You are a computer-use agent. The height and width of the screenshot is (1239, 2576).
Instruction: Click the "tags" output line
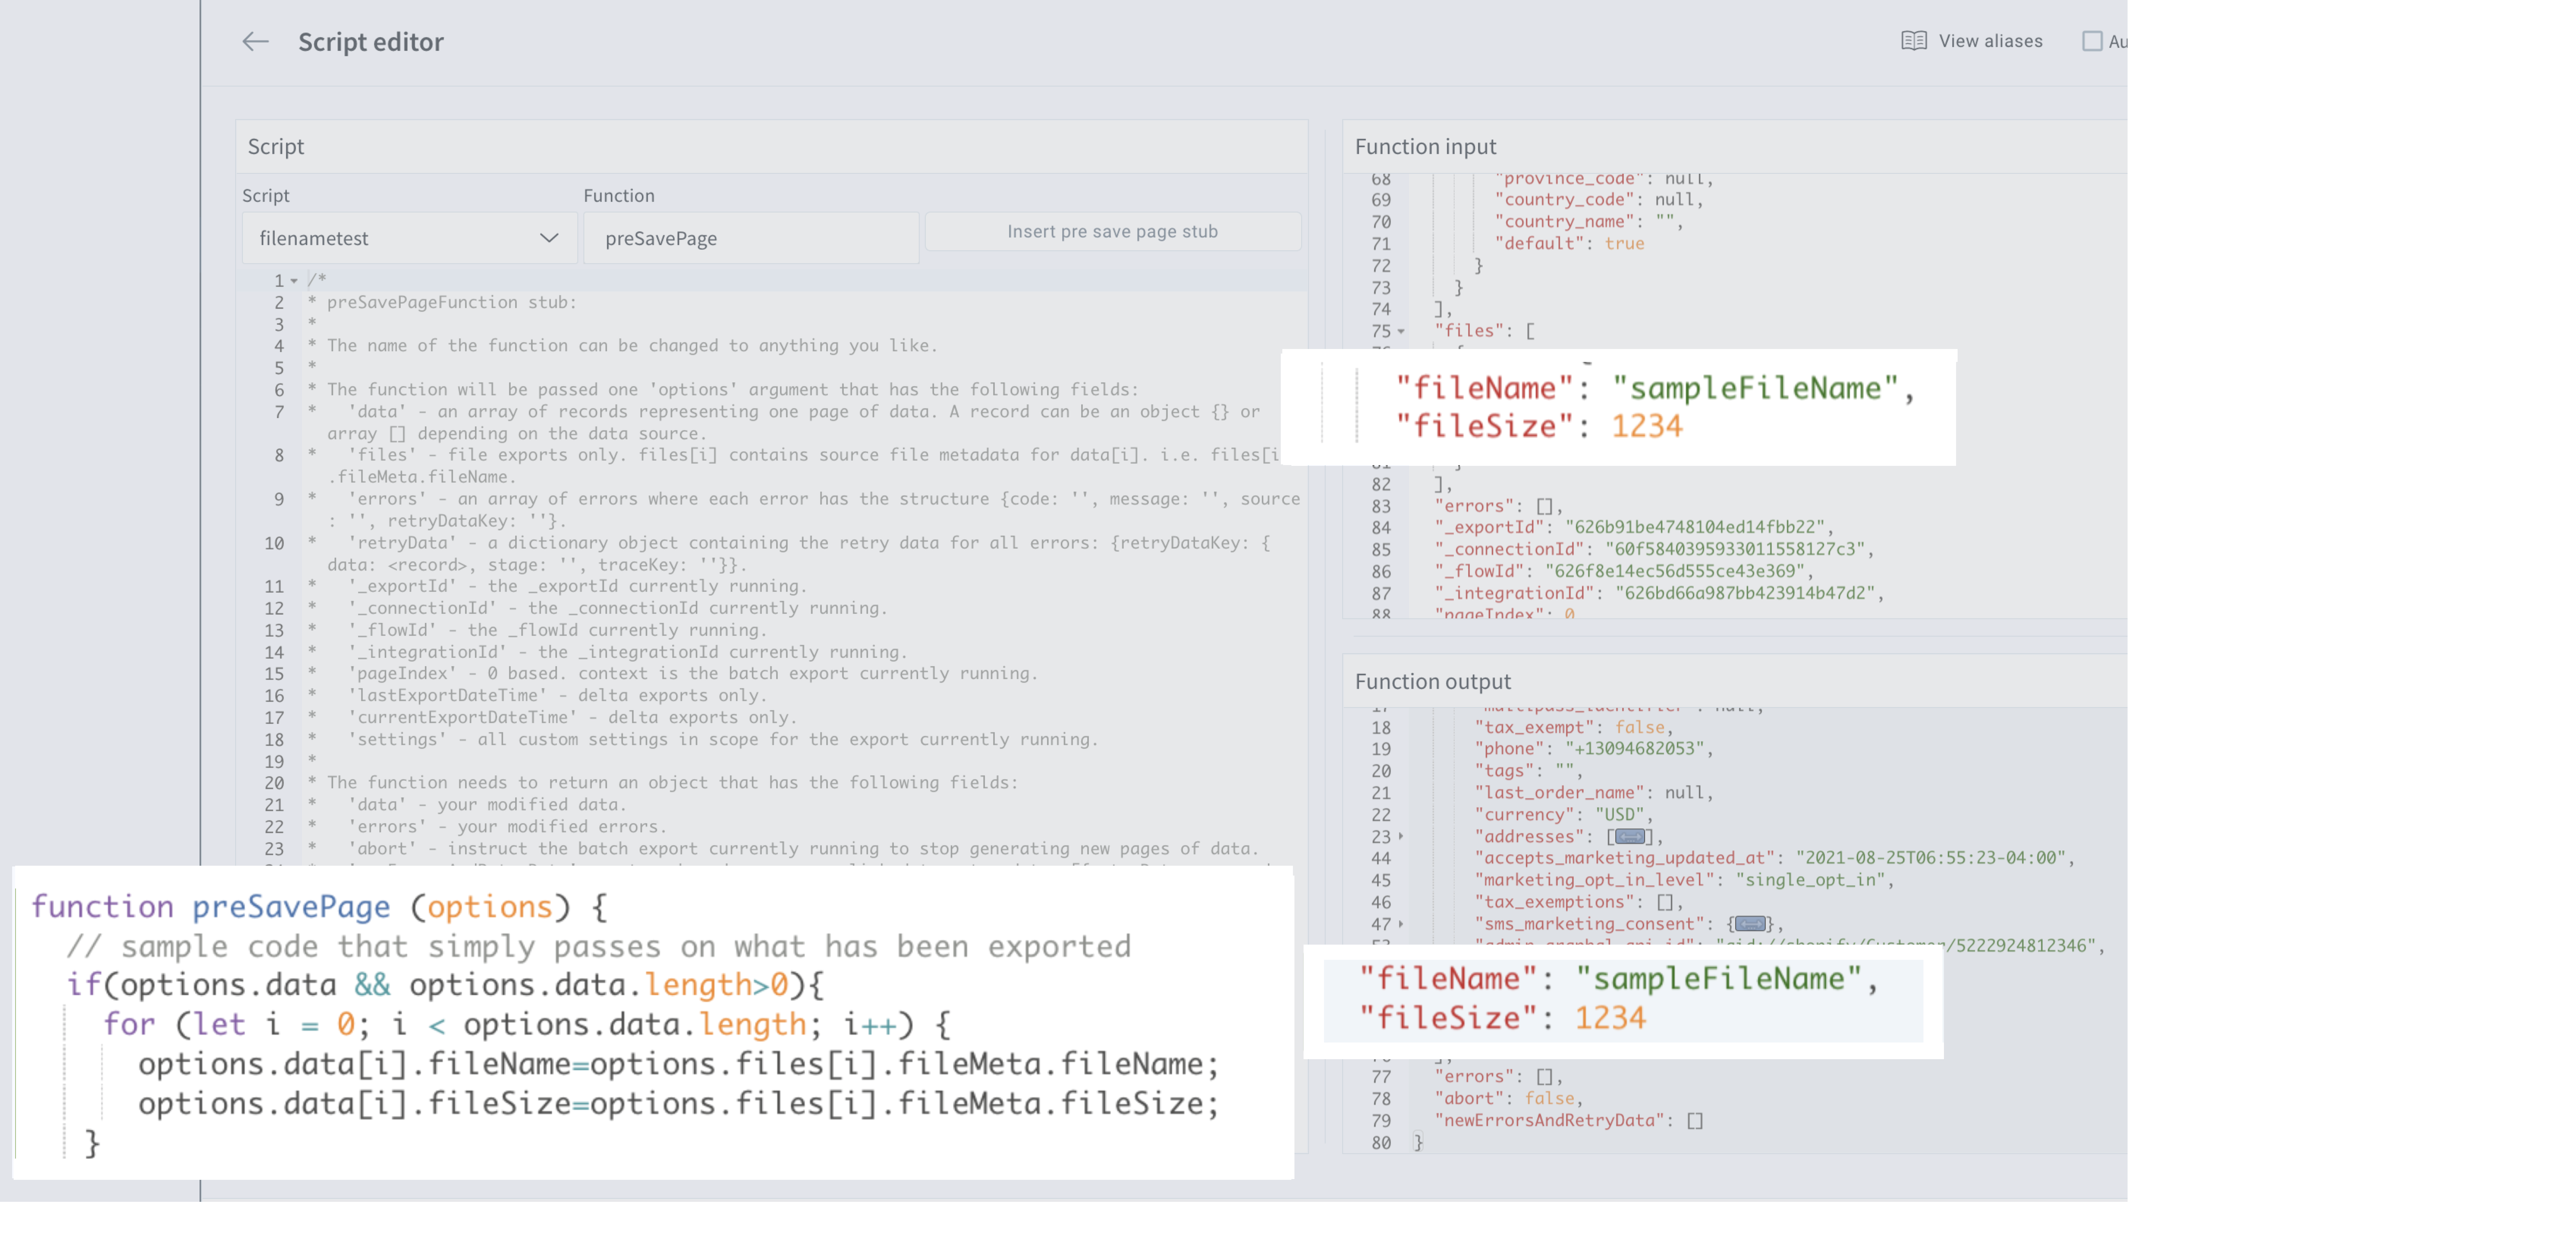[1528, 771]
